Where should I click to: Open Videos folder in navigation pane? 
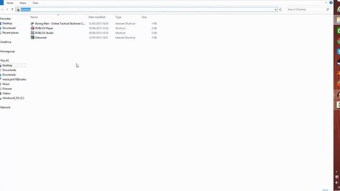click(6, 93)
